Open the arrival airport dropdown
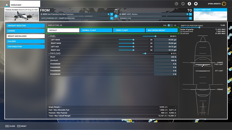The image size is (232, 130). click(190, 14)
